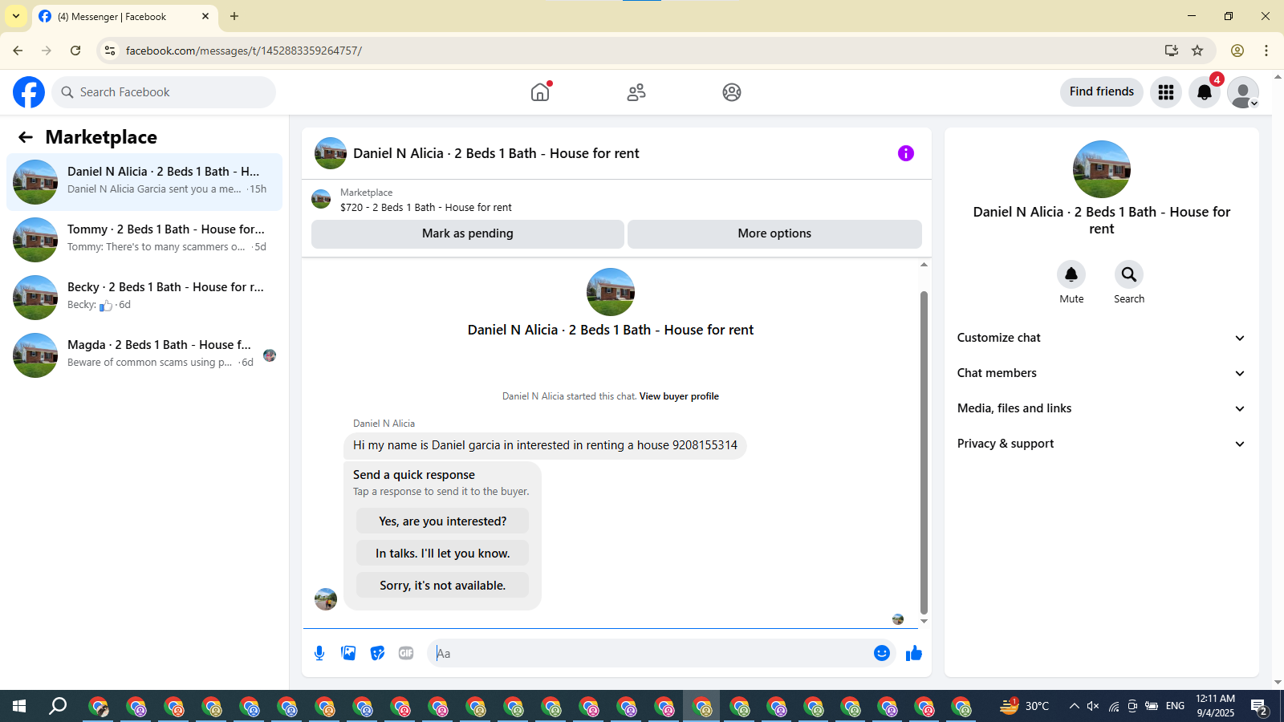This screenshot has width=1284, height=722.
Task: Send 'In talks. I'll let you know.' response
Action: [x=442, y=554]
